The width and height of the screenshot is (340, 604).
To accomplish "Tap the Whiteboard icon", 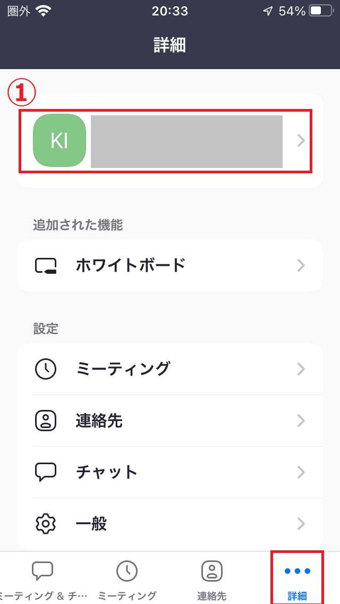I will [x=46, y=265].
